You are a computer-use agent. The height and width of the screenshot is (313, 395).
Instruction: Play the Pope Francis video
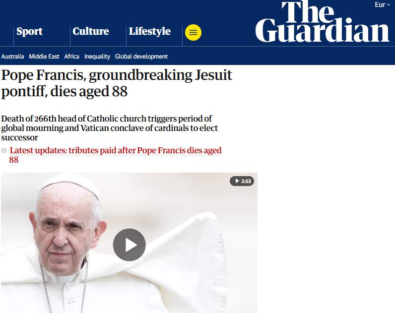[x=129, y=245]
